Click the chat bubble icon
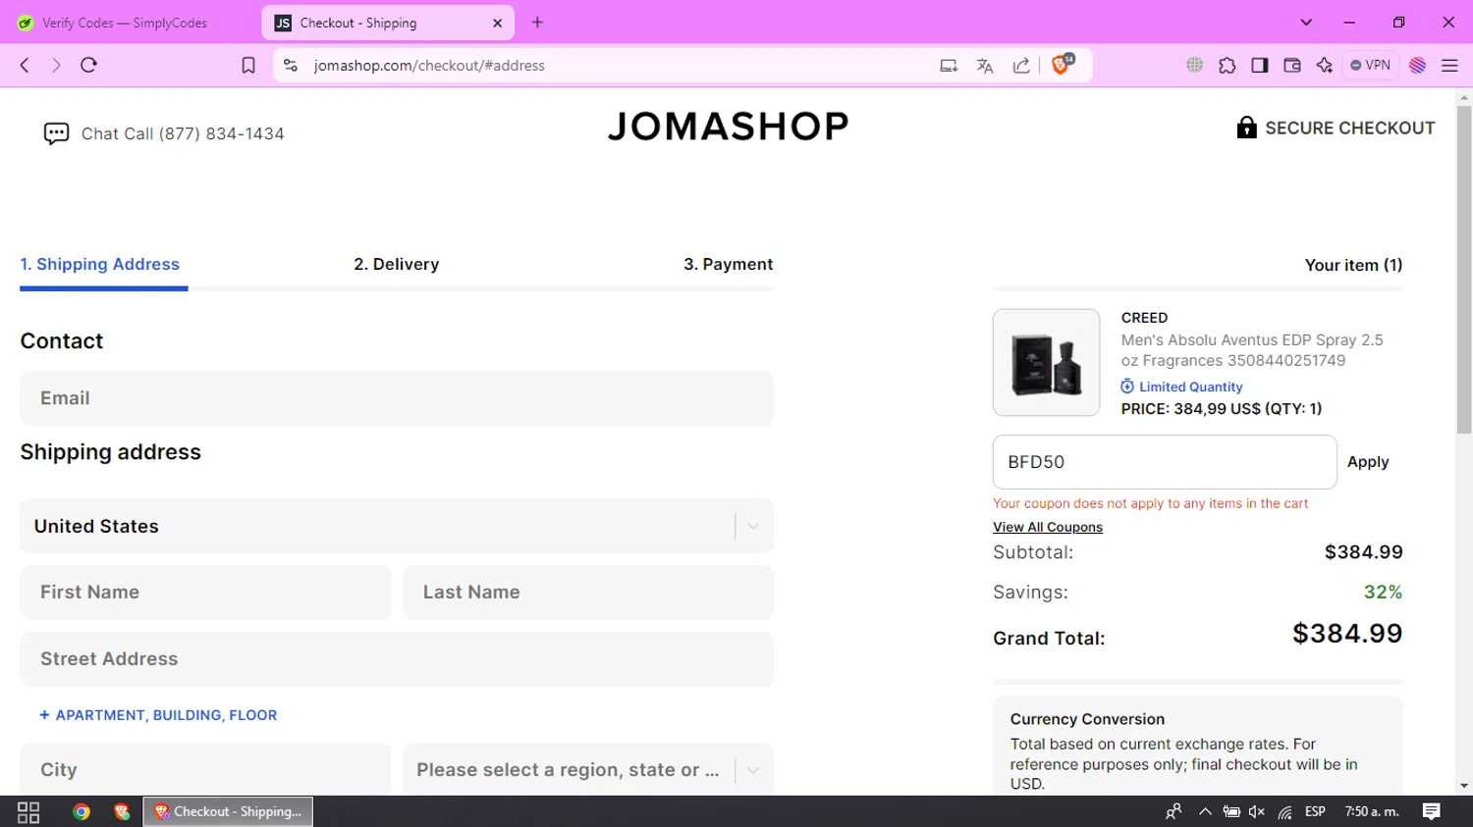 click(56, 133)
